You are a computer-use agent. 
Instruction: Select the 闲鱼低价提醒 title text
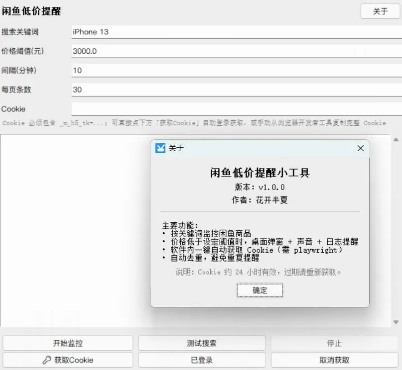tap(31, 11)
